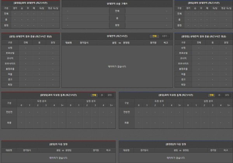
Task: Select 홈 tab in home team 득실점 통계
Action: 102,95
